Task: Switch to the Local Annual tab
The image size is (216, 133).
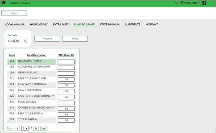Action: (x=15, y=24)
